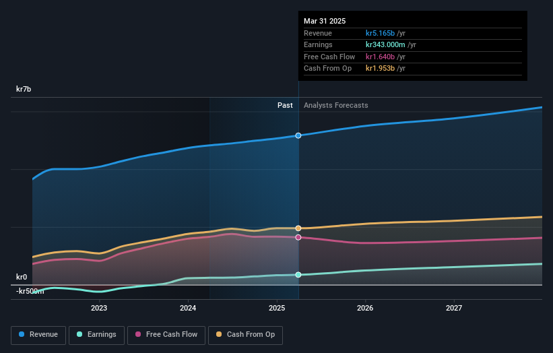Click the Mar 31 2025 tooltip date

tap(325, 21)
